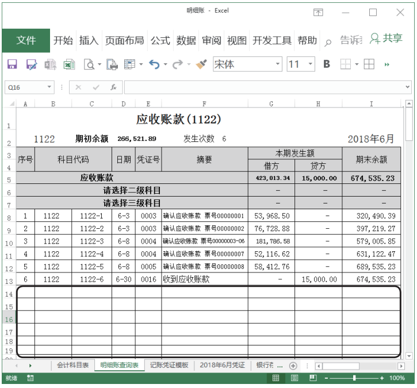Click the insert function fx icon
The width and height of the screenshot is (417, 388).
click(113, 87)
